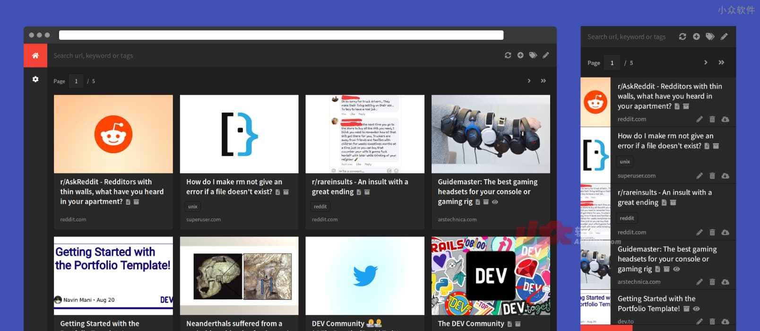Click the home icon in the sidebar
The width and height of the screenshot is (760, 331).
coord(35,56)
